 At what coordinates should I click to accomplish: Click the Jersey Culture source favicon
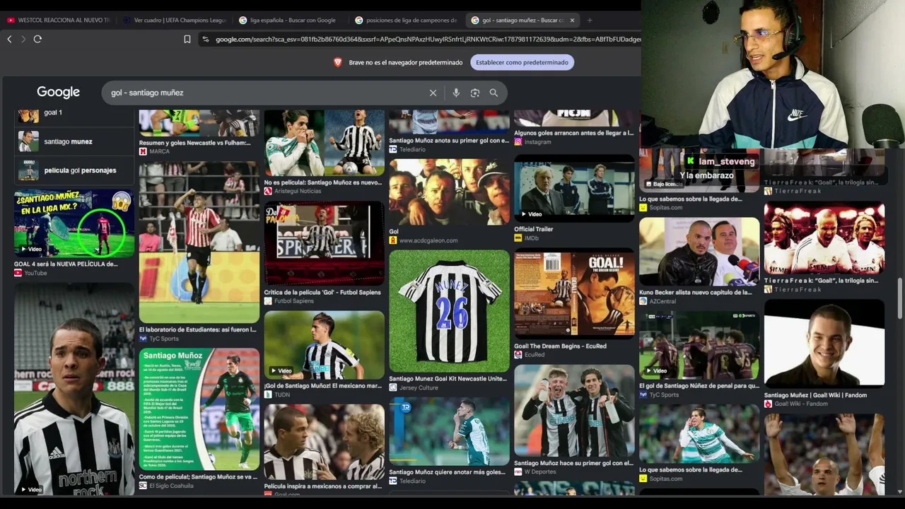click(x=393, y=387)
